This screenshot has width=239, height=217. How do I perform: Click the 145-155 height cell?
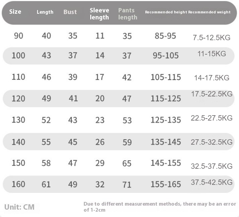coord(166,163)
